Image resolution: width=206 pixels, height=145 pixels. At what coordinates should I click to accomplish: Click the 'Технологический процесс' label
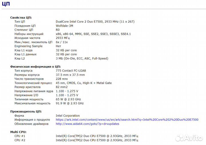[33, 83]
